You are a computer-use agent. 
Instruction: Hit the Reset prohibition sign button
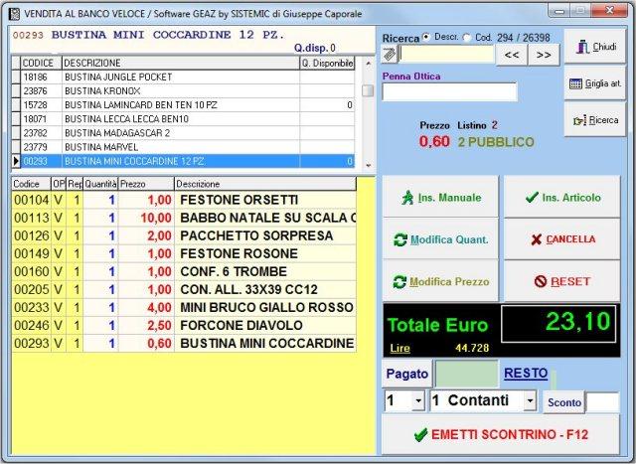[561, 281]
